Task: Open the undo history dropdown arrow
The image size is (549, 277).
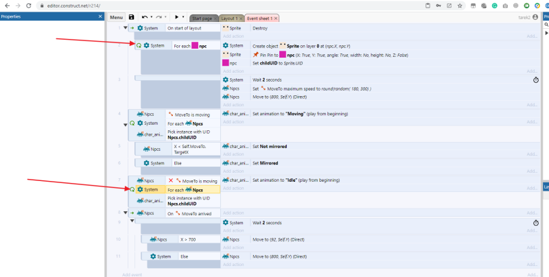Action: click(x=151, y=17)
